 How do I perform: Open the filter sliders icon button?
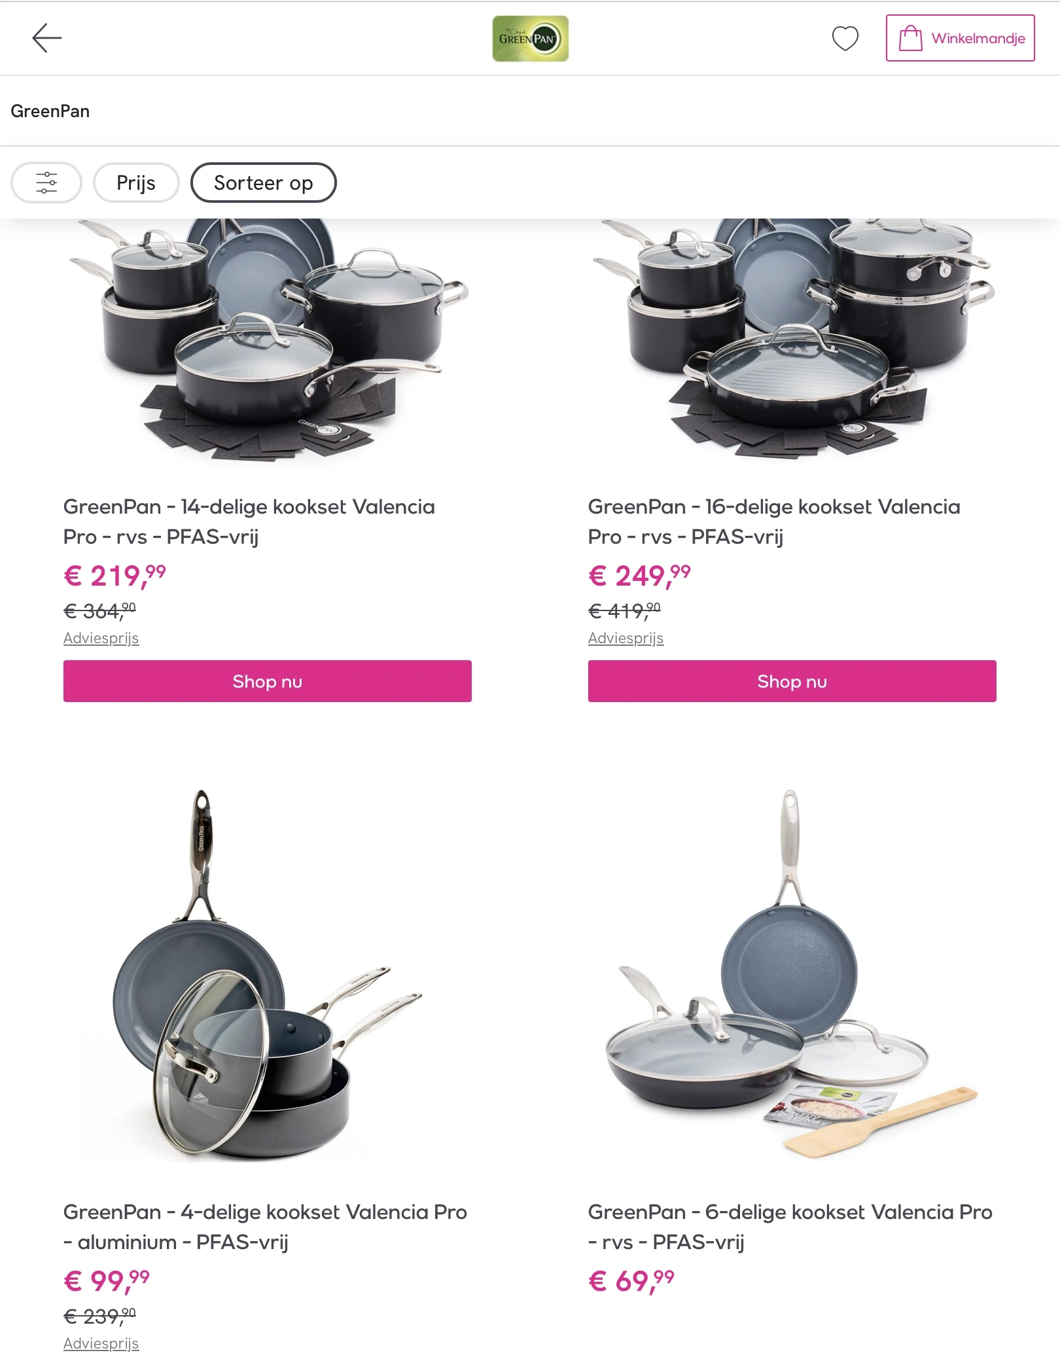click(x=46, y=183)
